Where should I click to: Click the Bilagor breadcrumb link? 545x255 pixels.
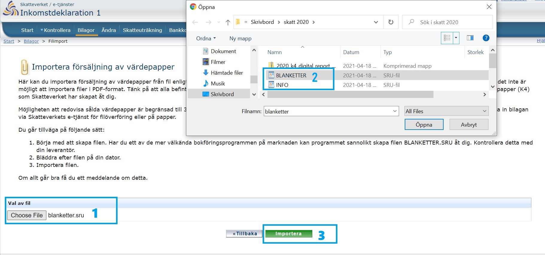coord(31,41)
